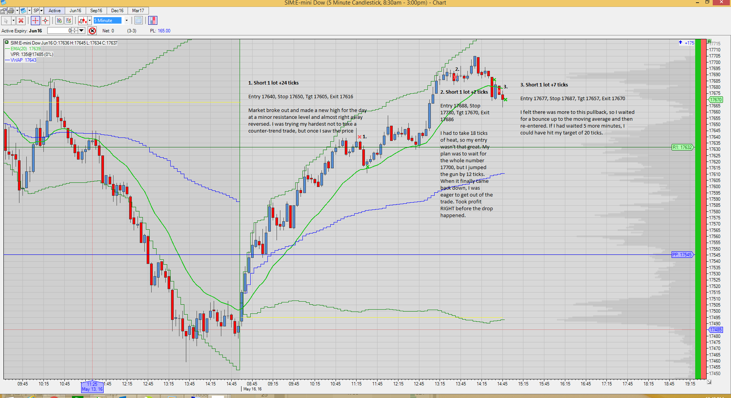731x398 pixels.
Task: Click the cancel all orders circle-X icon
Action: point(92,31)
